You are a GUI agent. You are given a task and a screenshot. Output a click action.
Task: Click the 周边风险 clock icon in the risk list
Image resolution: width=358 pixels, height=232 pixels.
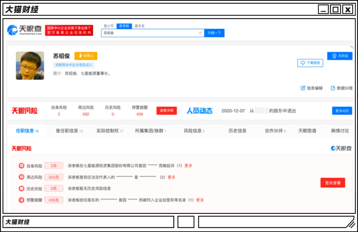22,177
